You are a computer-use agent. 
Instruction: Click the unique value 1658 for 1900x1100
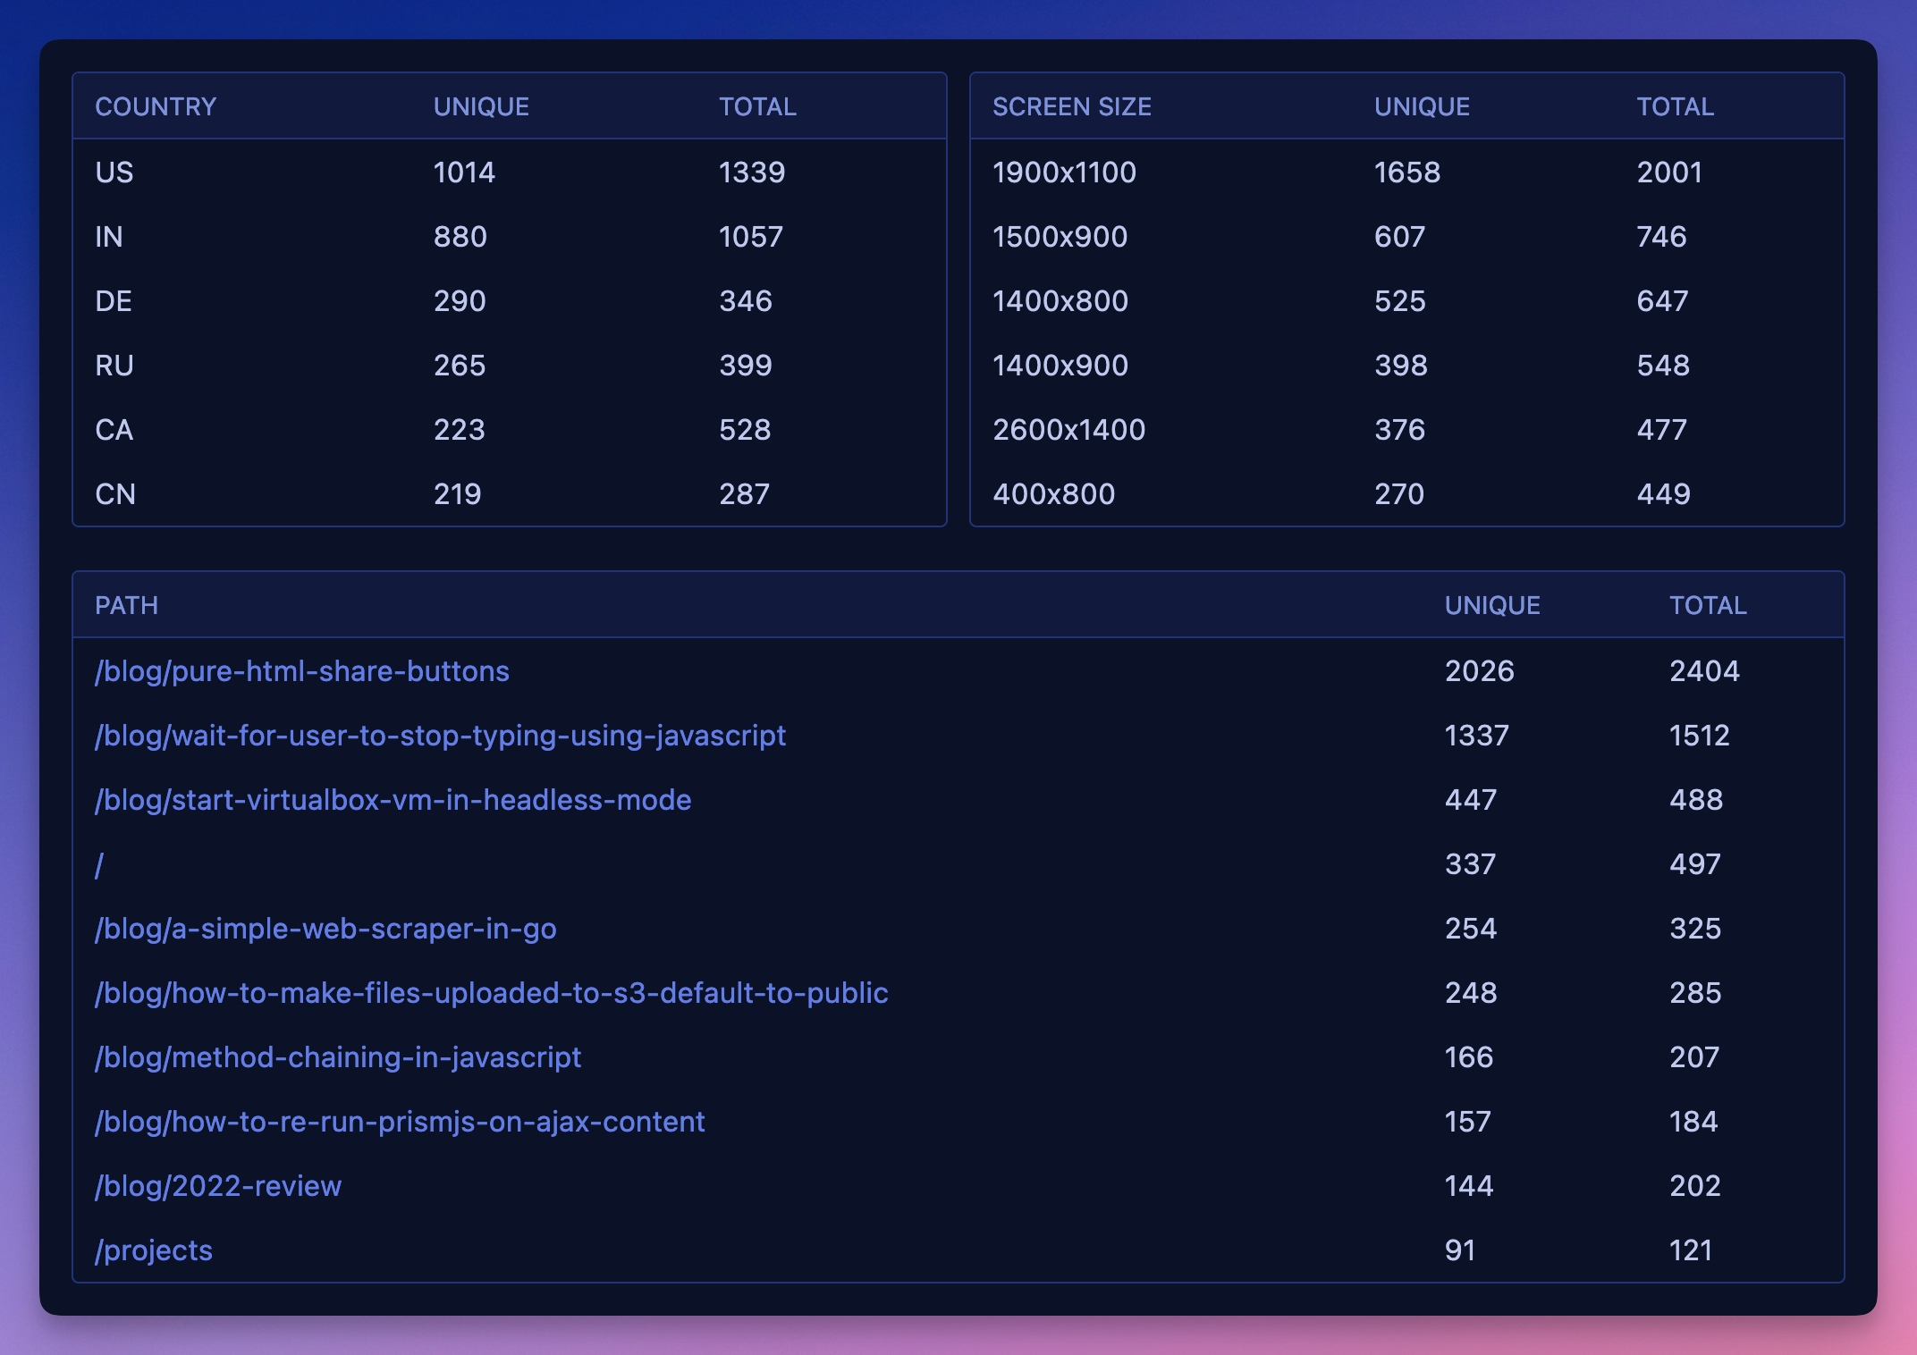click(1407, 172)
